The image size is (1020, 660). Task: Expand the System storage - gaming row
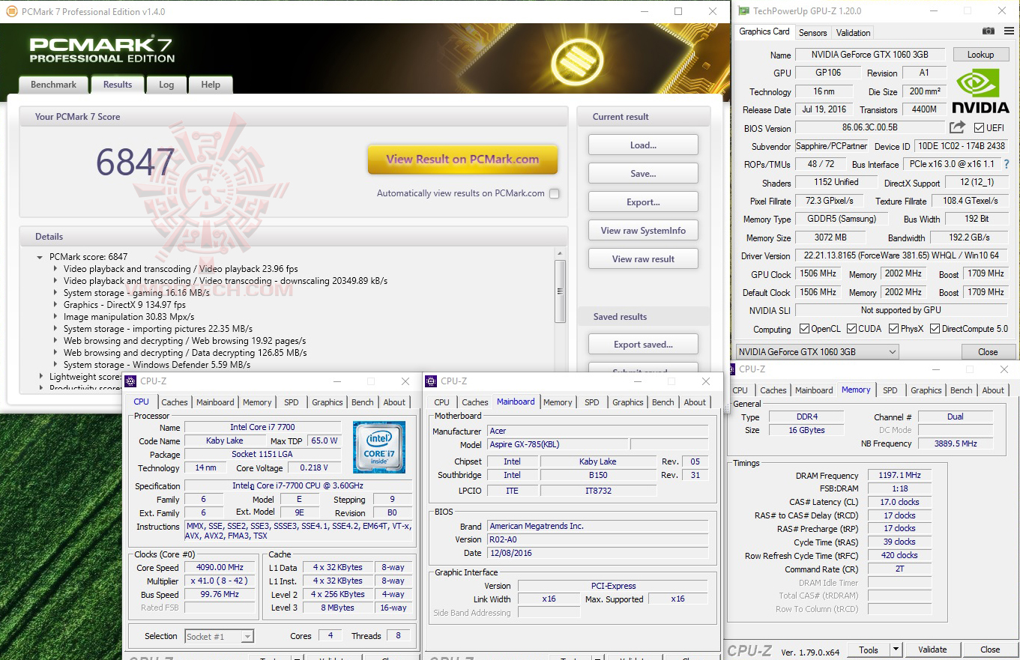(x=55, y=293)
